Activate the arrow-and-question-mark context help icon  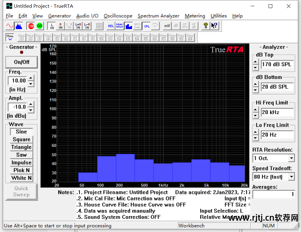215,26
